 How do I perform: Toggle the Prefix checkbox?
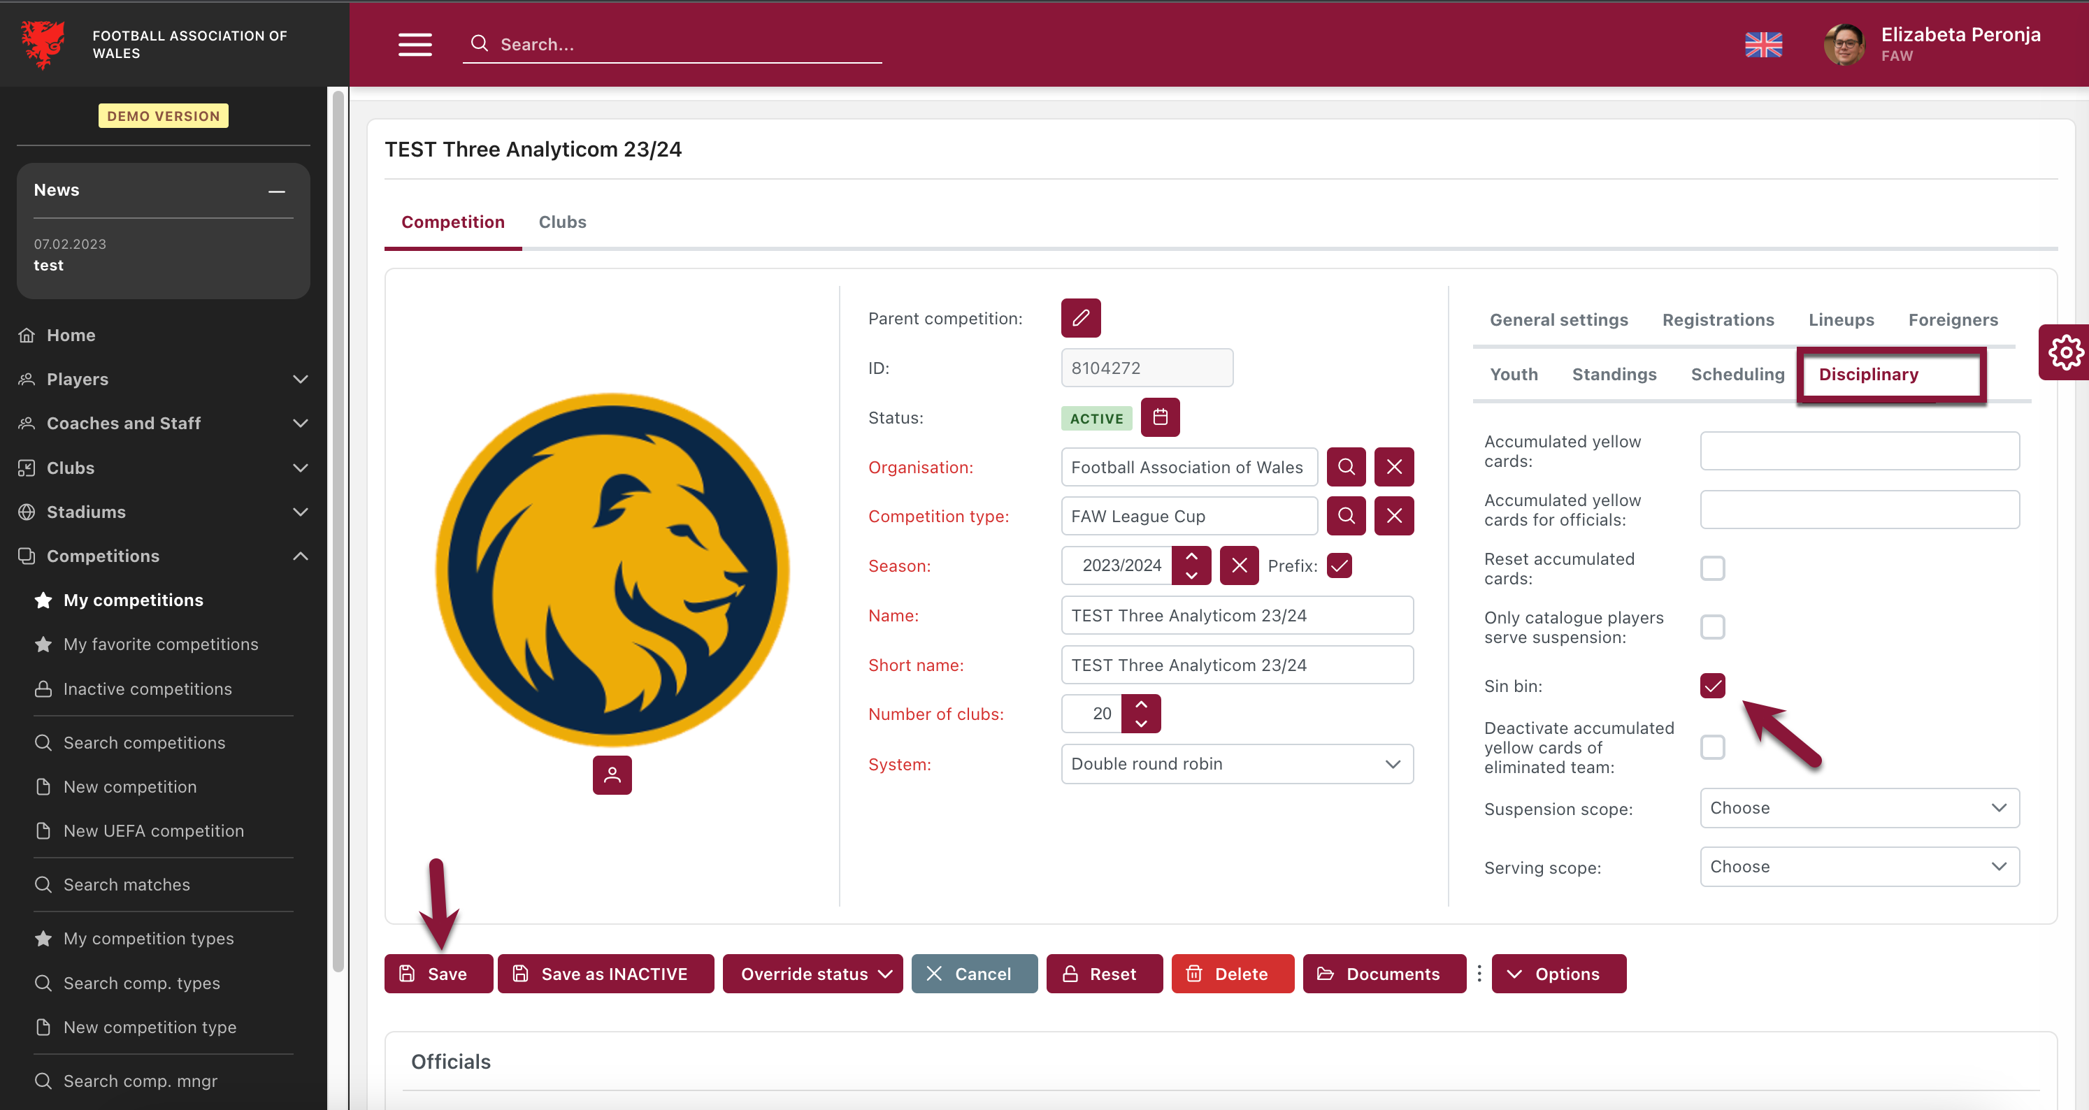(1339, 565)
